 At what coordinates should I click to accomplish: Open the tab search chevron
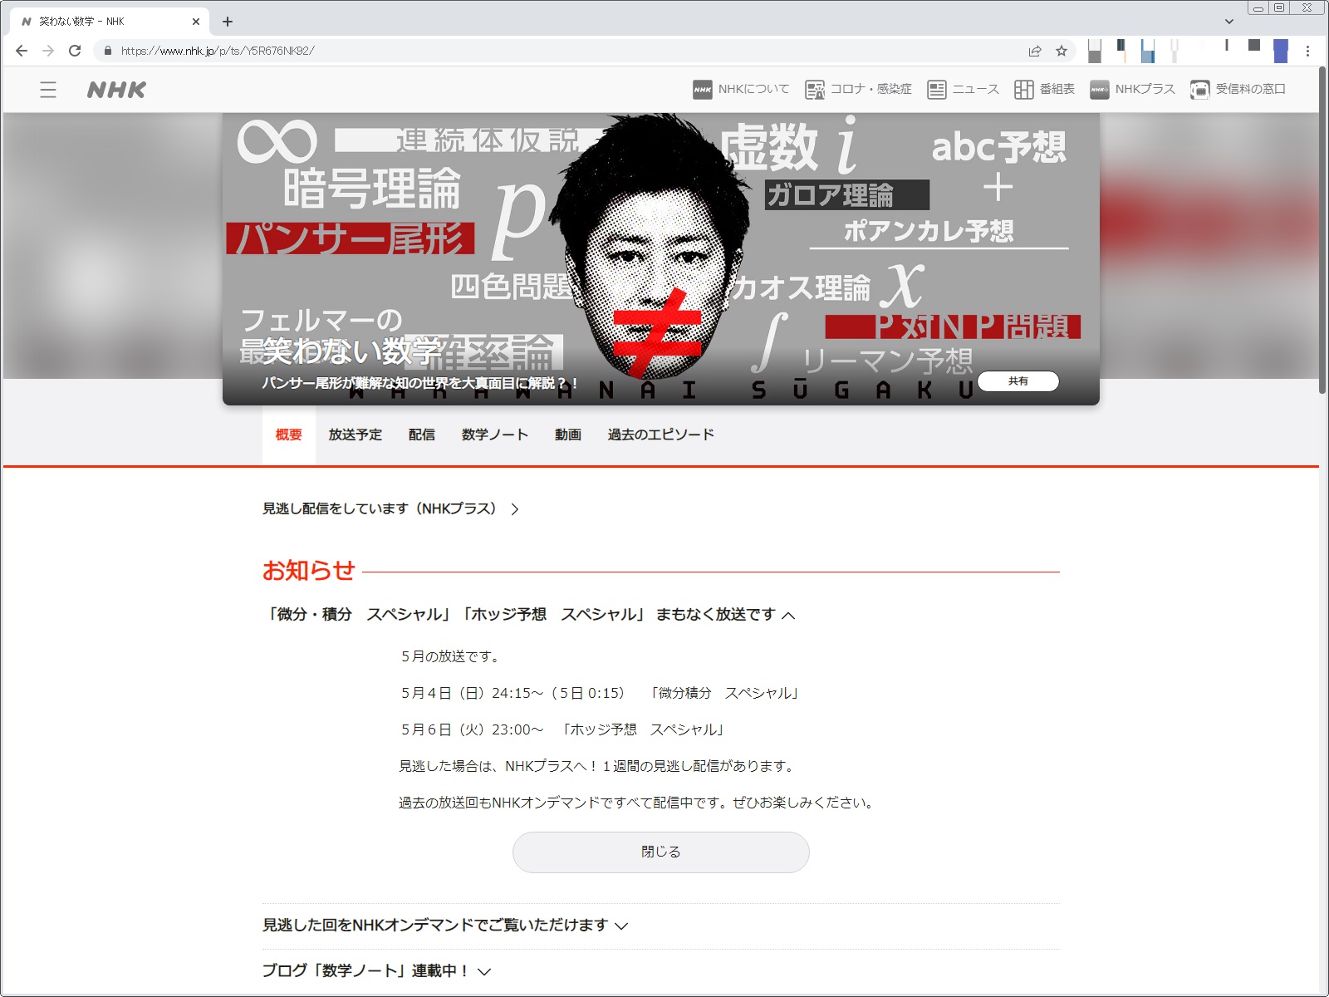(x=1229, y=22)
